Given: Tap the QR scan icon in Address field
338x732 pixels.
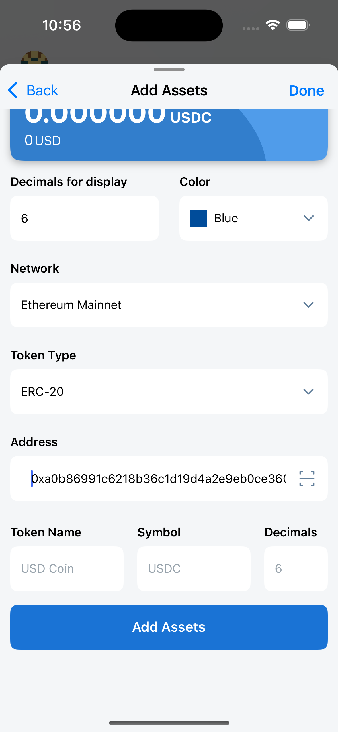Looking at the screenshot, I should tap(307, 479).
